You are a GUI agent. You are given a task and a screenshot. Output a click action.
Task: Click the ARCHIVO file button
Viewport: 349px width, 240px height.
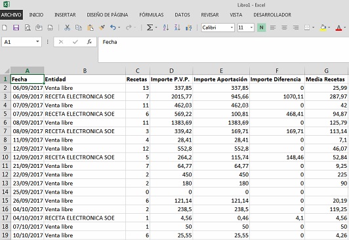tap(11, 14)
